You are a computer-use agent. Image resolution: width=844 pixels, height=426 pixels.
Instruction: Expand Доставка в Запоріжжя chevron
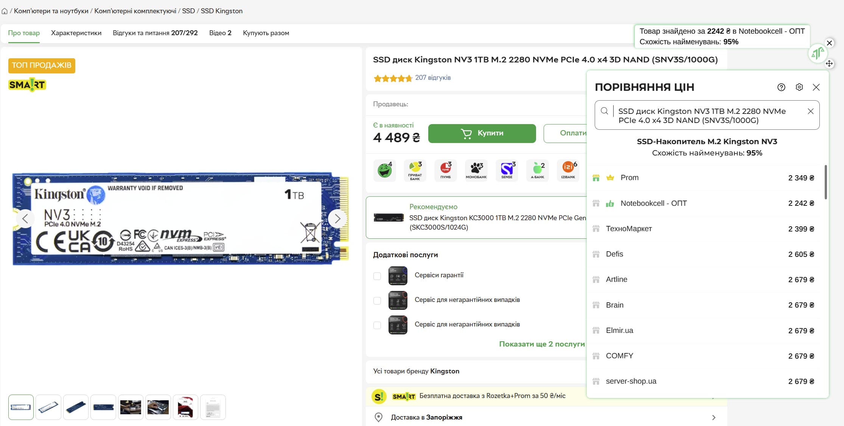(713, 417)
